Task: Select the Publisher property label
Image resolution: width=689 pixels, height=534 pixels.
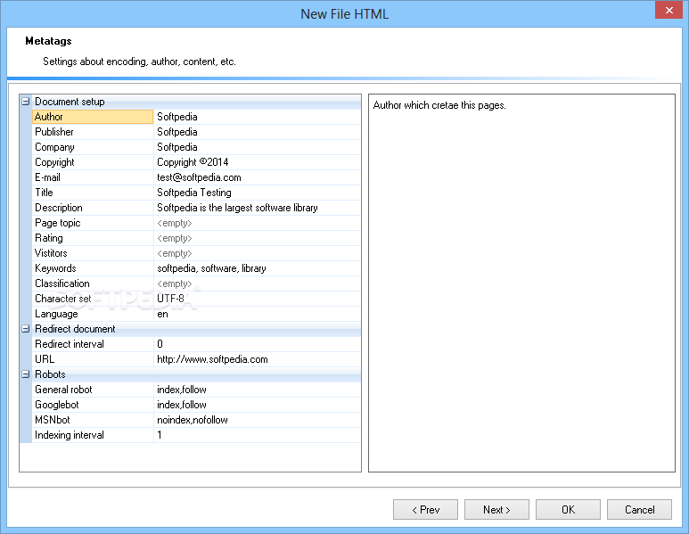Action: [x=93, y=132]
